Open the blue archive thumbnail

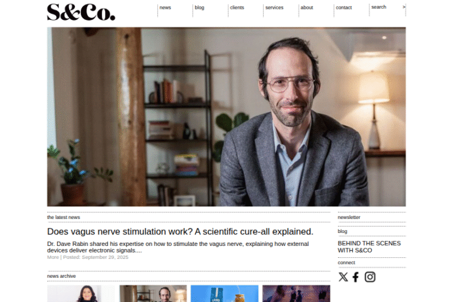point(225,294)
